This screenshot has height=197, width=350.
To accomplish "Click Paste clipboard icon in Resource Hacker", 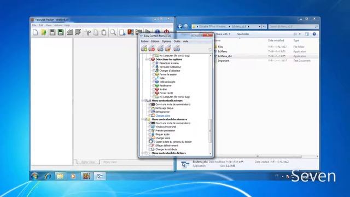I will click(x=104, y=32).
